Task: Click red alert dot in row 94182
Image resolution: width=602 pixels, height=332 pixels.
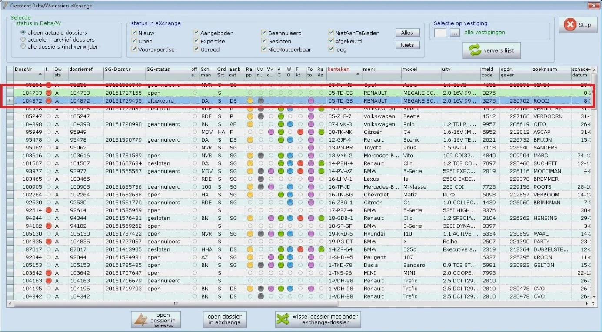Action: point(49,226)
